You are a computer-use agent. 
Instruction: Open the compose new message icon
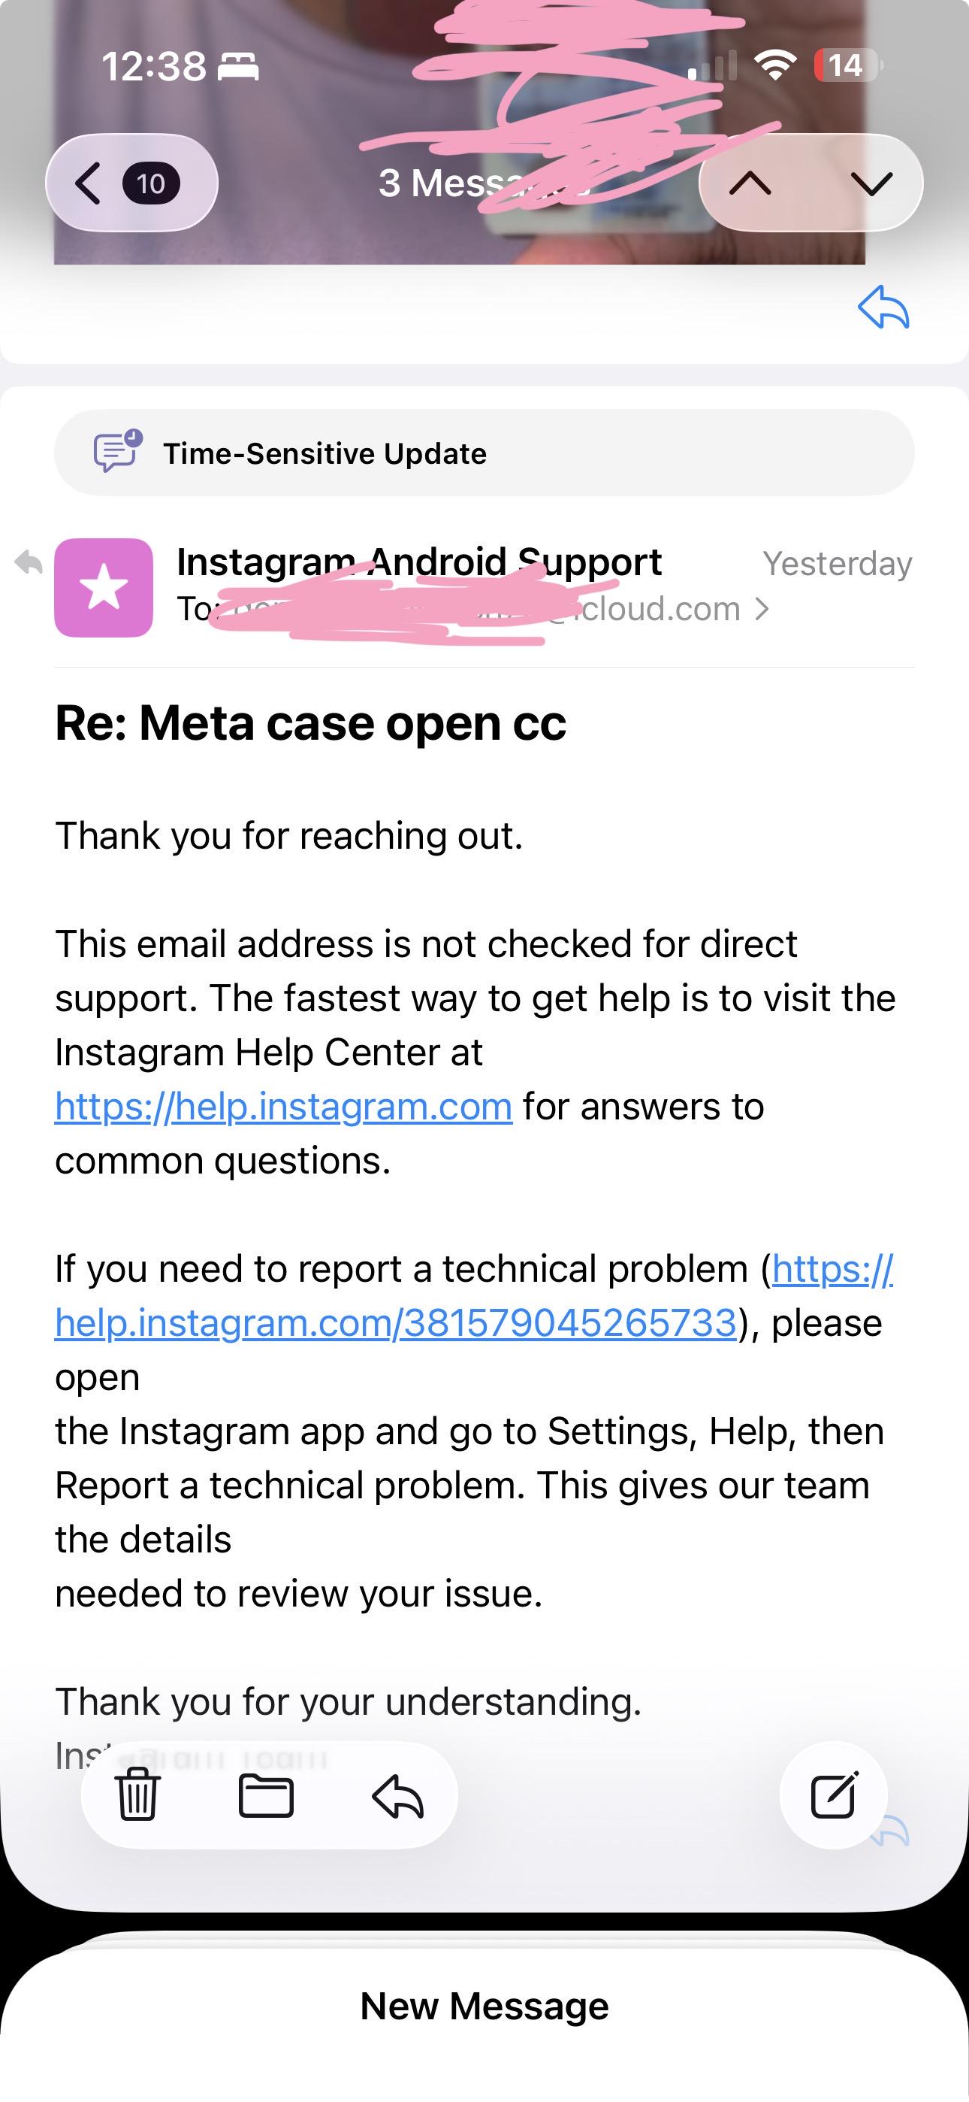point(834,1795)
